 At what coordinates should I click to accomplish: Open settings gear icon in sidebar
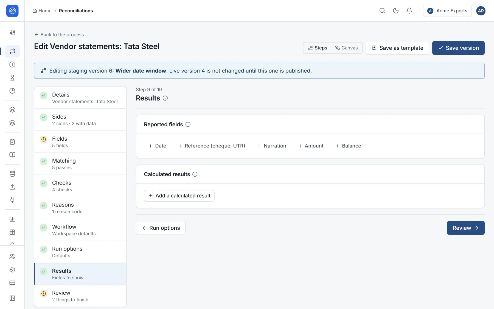(12, 270)
